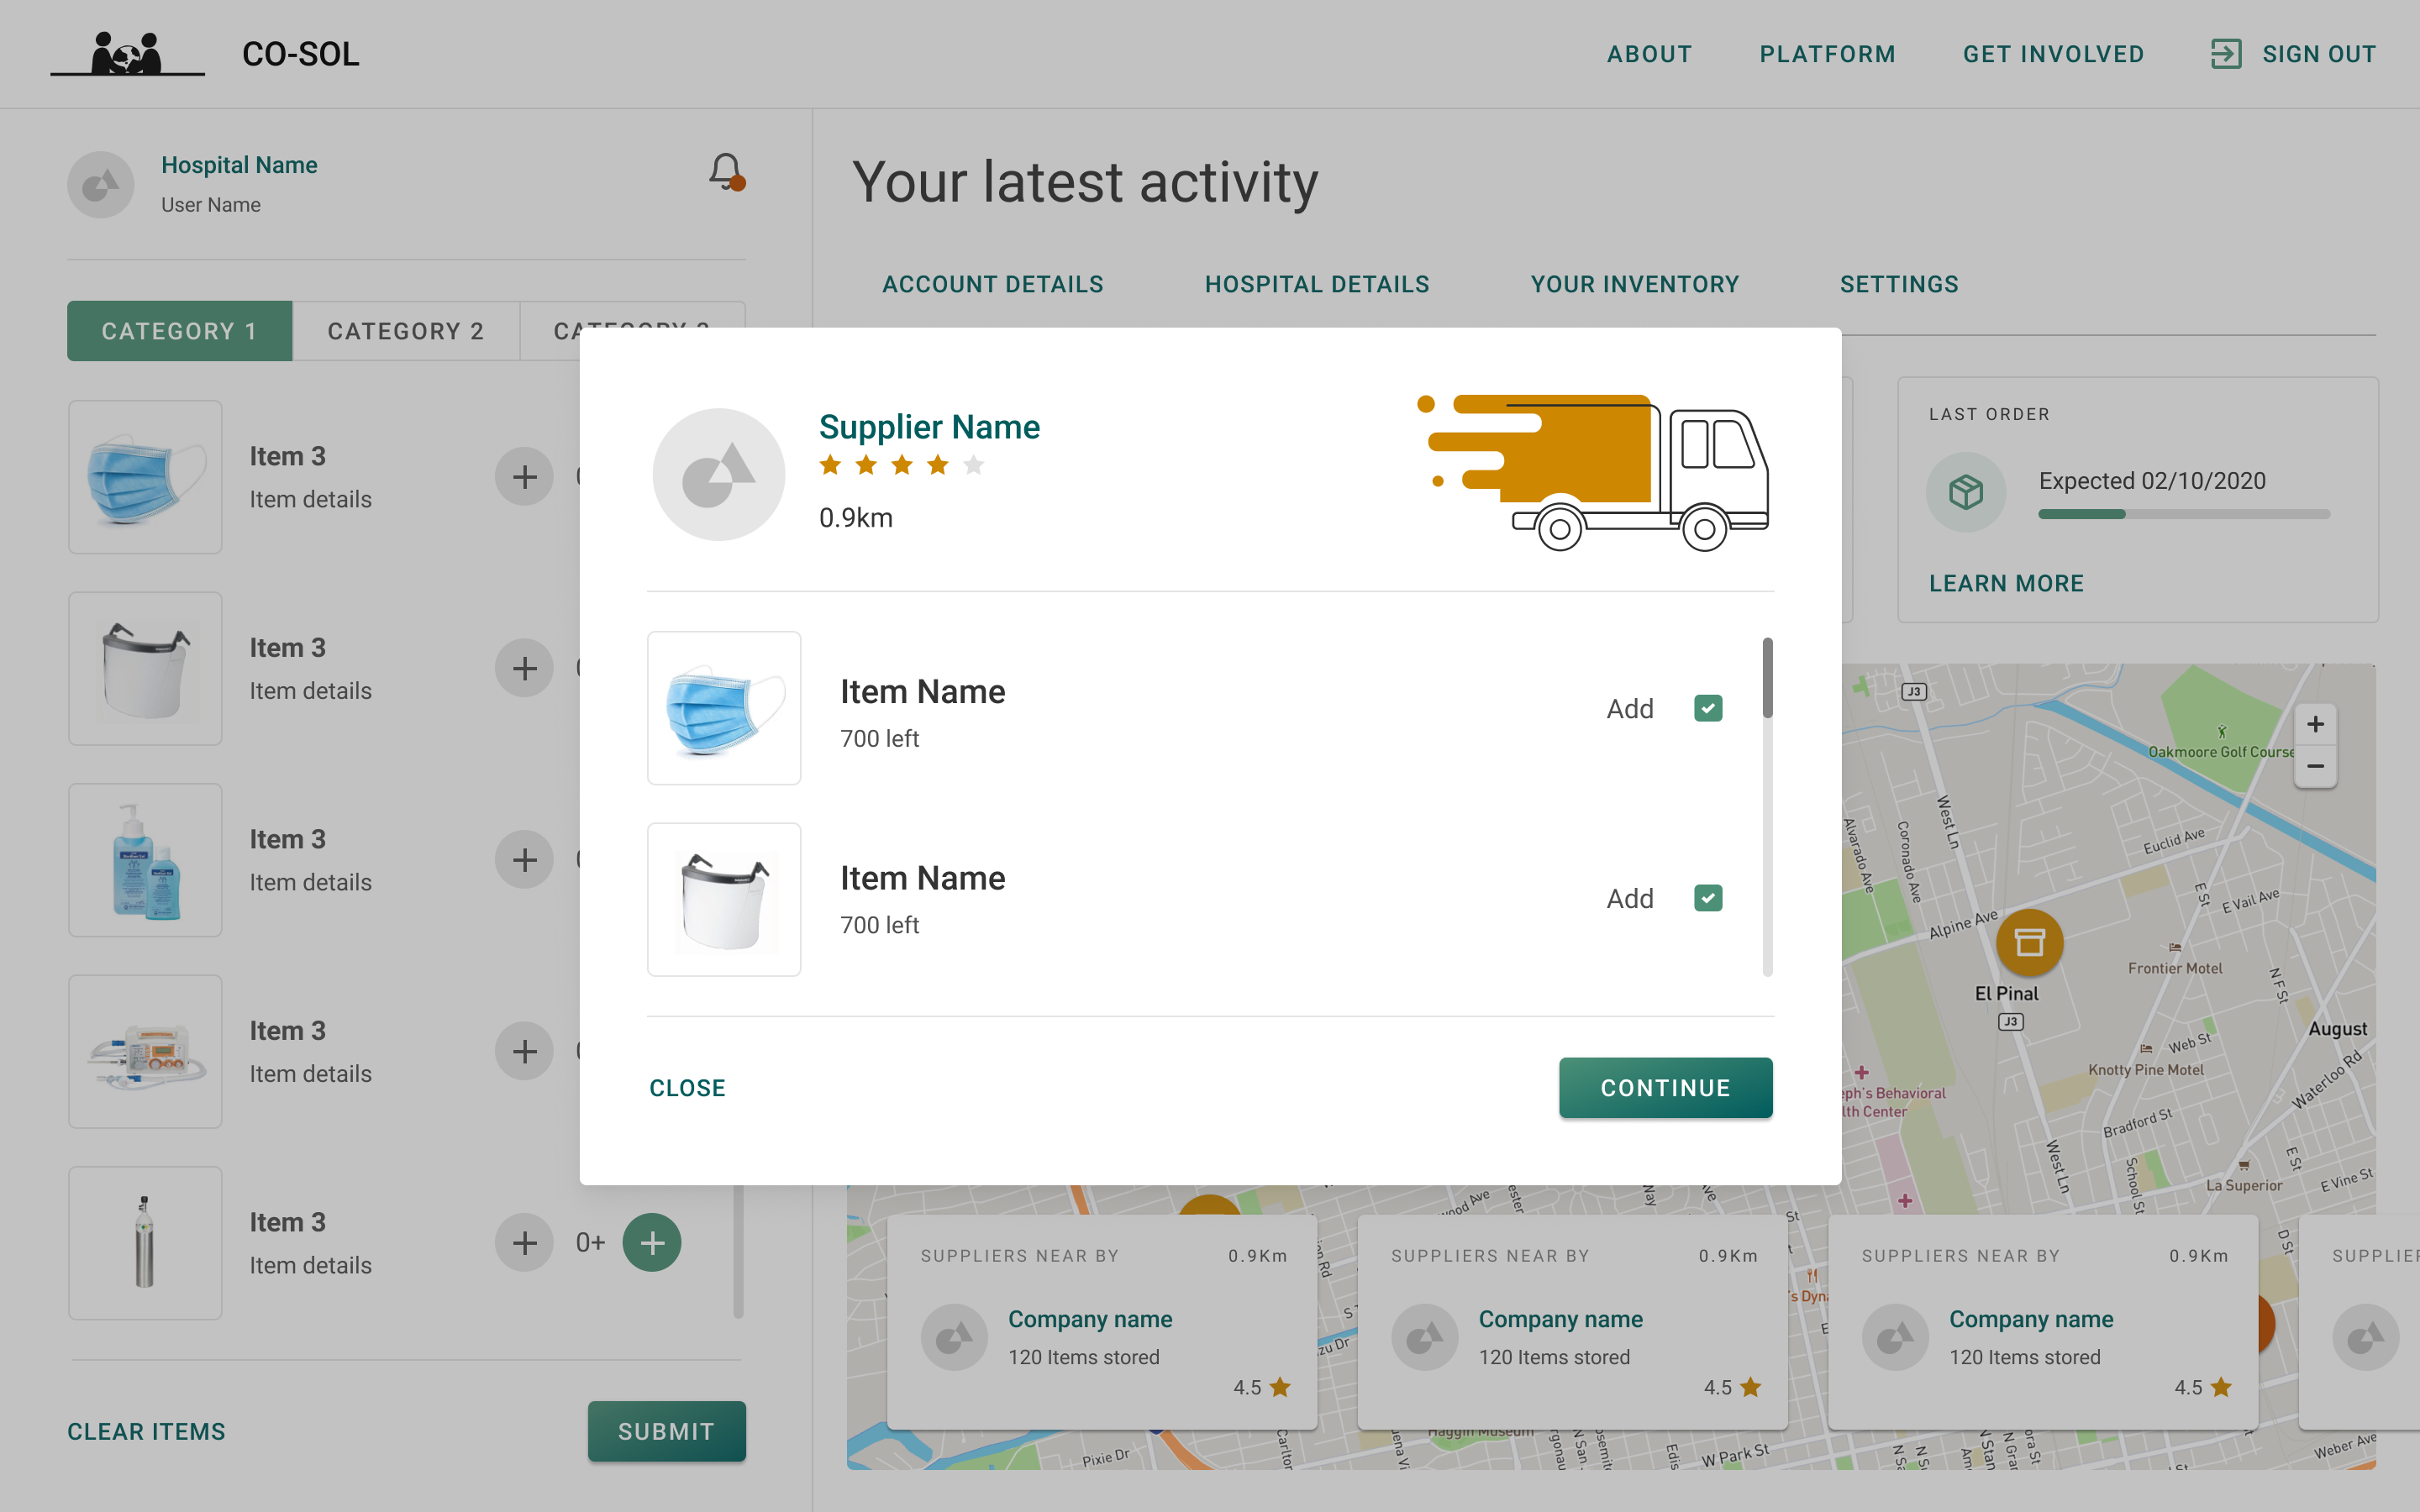Viewport: 2420px width, 1512px height.
Task: Open Account Details tab
Action: pos(993,284)
